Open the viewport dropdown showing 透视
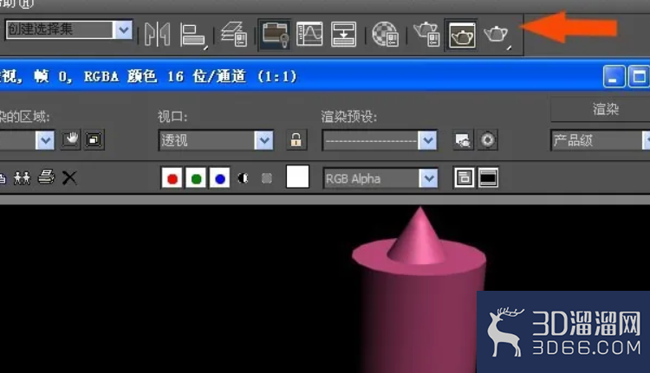The height and width of the screenshot is (373, 650). (x=216, y=140)
